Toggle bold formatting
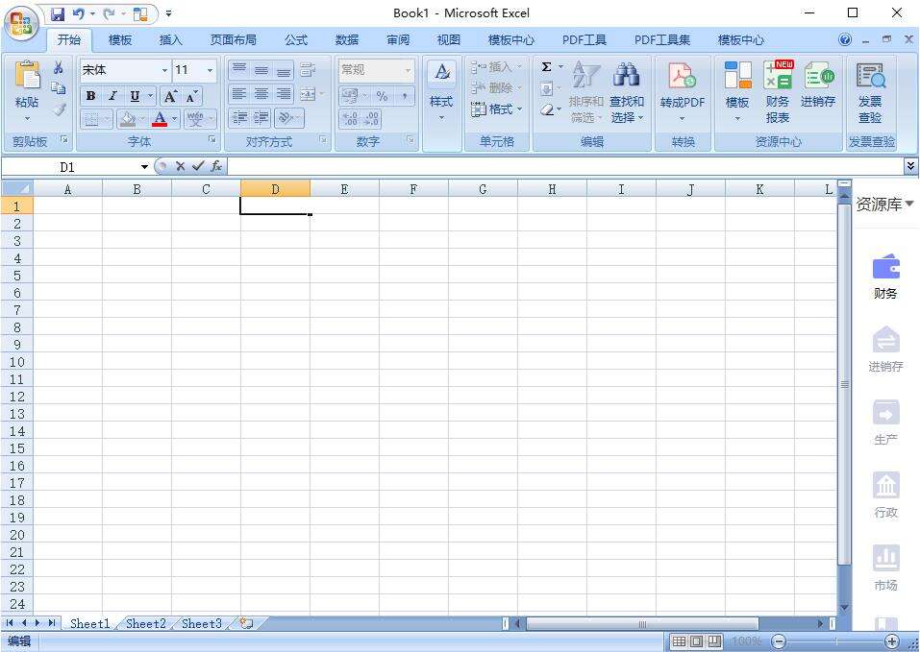The width and height of the screenshot is (920, 652). point(91,96)
